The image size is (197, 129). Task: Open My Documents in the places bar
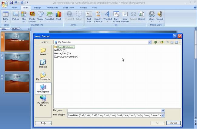[43, 76]
